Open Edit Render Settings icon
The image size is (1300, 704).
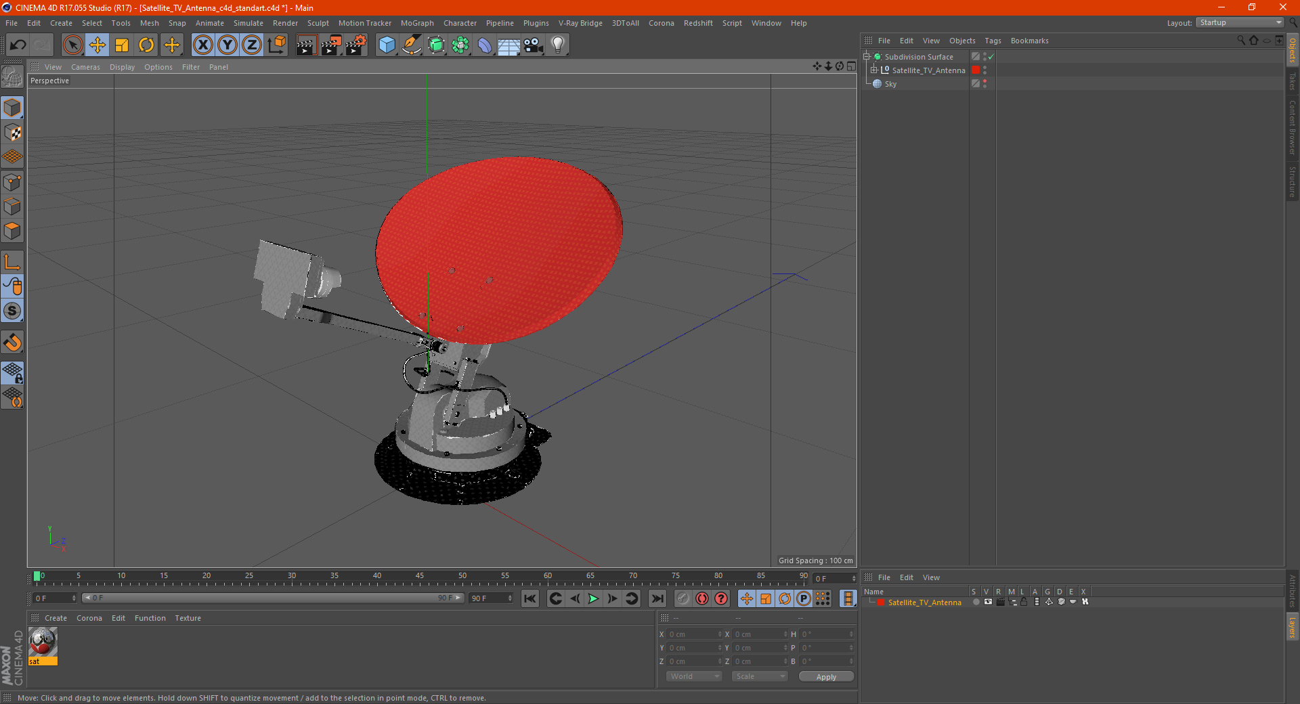tap(355, 45)
